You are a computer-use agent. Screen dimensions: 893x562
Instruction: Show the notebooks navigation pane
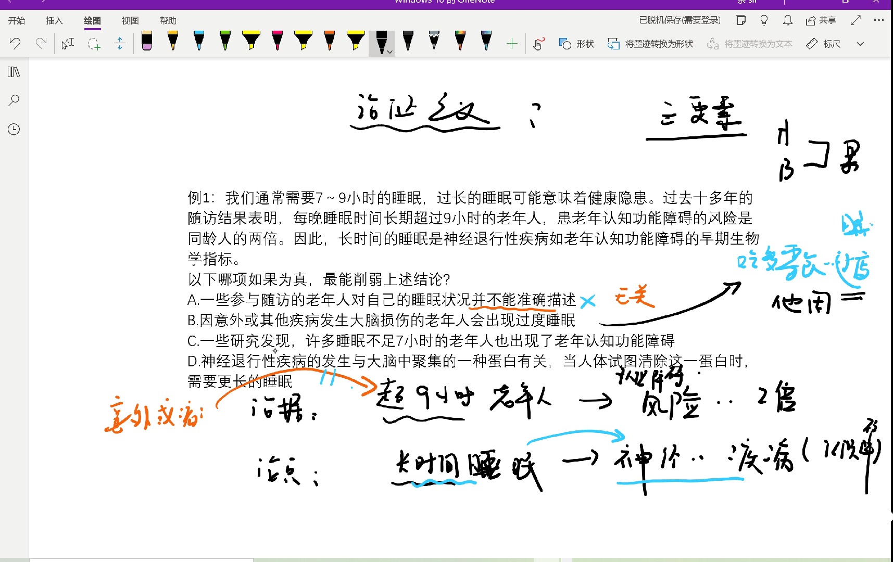(14, 72)
